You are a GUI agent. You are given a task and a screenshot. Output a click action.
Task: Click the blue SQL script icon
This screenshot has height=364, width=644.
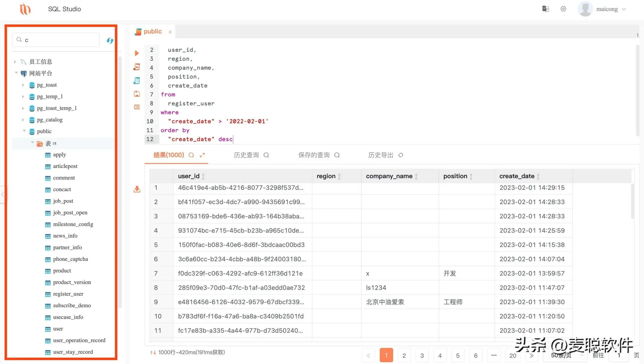click(x=137, y=80)
